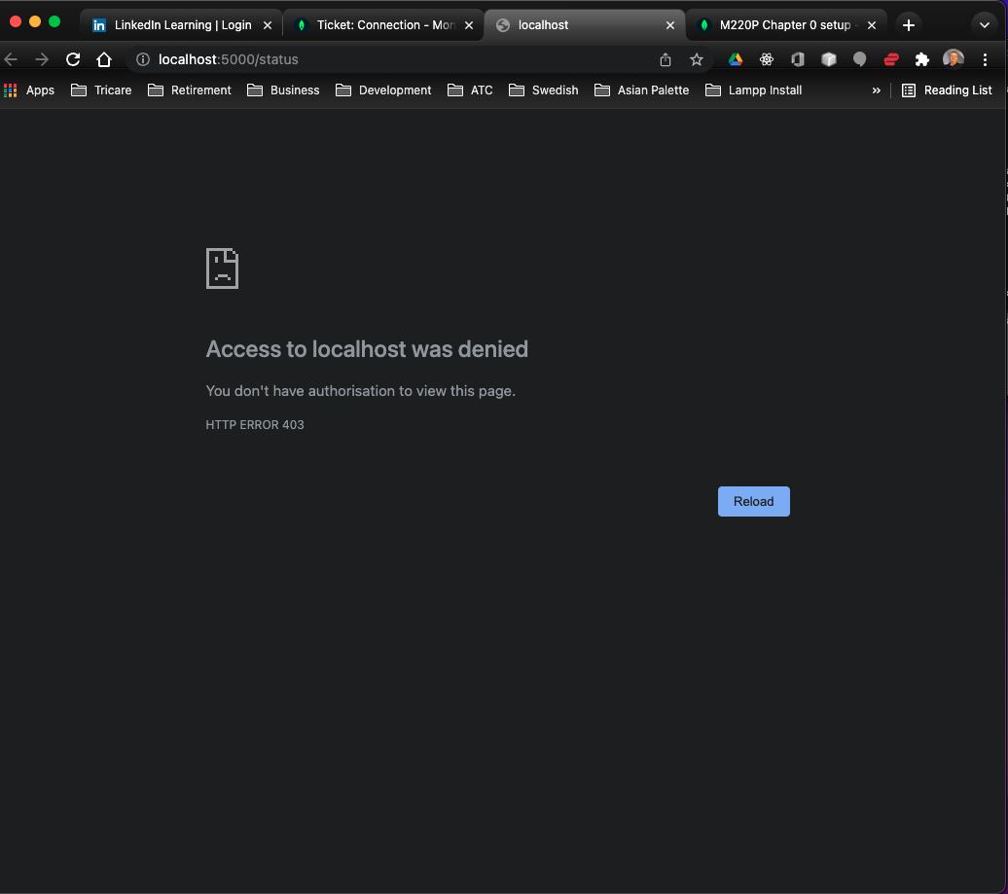Open the Google Drive extension icon
The height and width of the screenshot is (894, 1008).
click(x=735, y=59)
